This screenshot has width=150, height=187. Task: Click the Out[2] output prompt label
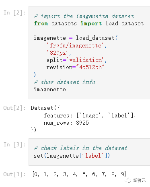[x=14, y=108]
